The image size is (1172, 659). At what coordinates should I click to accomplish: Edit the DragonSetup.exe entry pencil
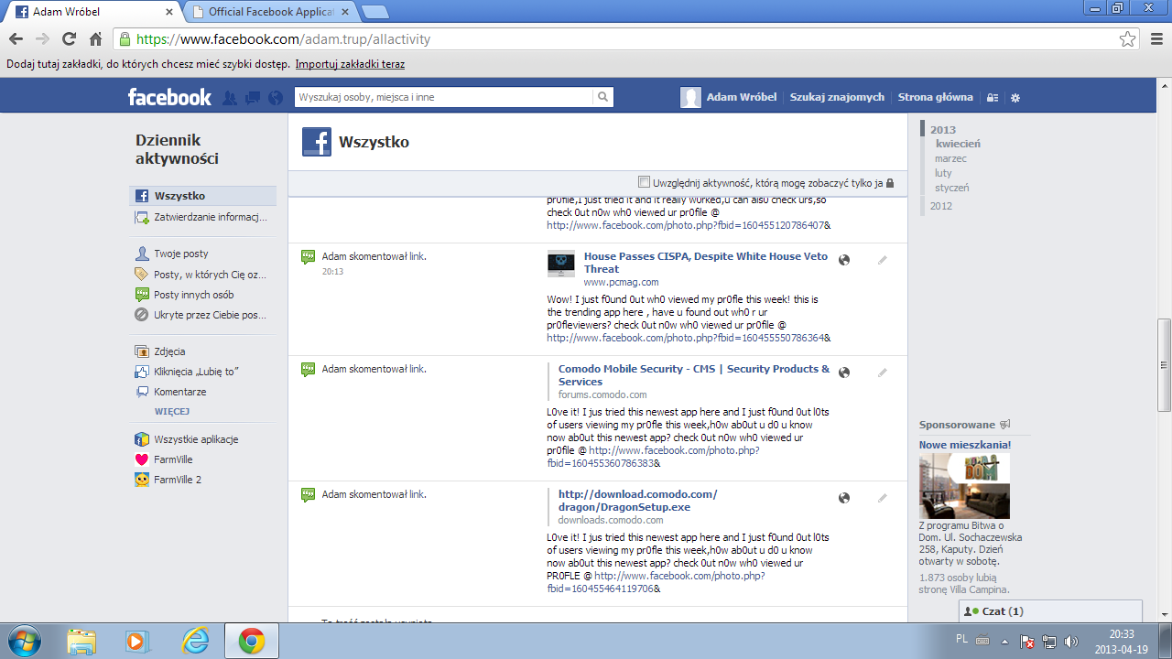883,498
